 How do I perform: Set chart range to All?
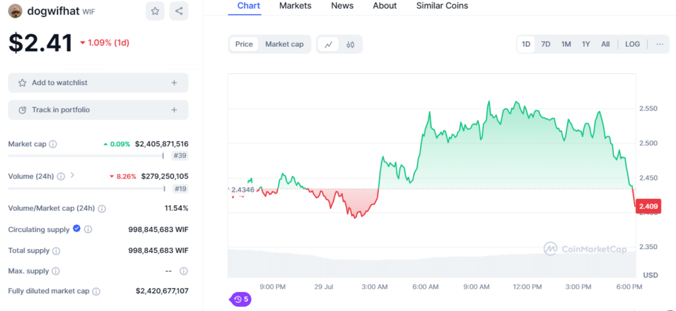(605, 44)
